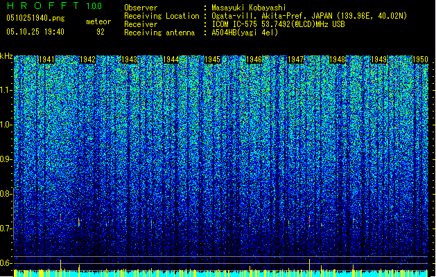The image size is (436, 277).
Task: Click observer name Masayuki Kobayashi
Action: click(249, 8)
